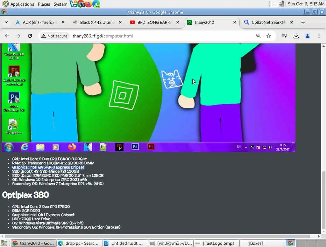Open Chrome three-dot menu

[x=319, y=36]
